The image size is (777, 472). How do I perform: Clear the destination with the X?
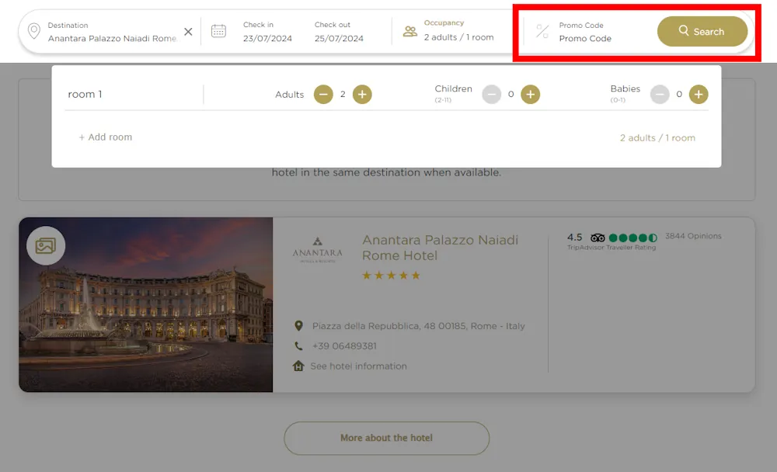(x=188, y=31)
